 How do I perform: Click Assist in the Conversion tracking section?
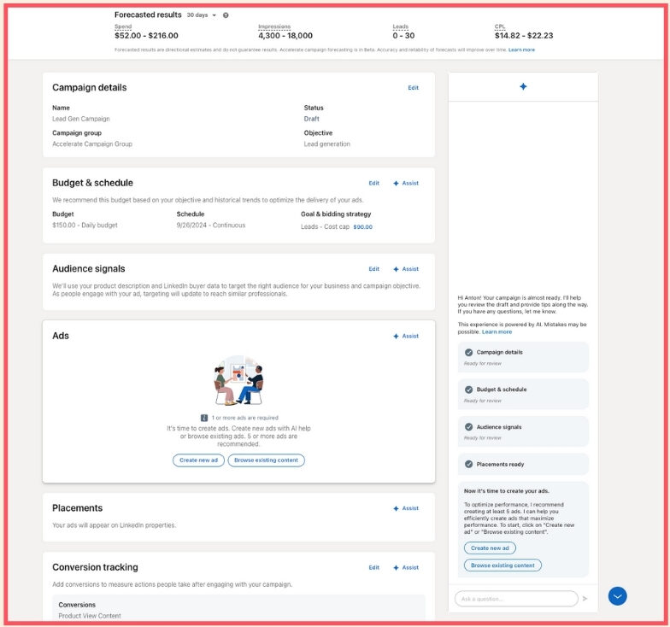tap(406, 568)
